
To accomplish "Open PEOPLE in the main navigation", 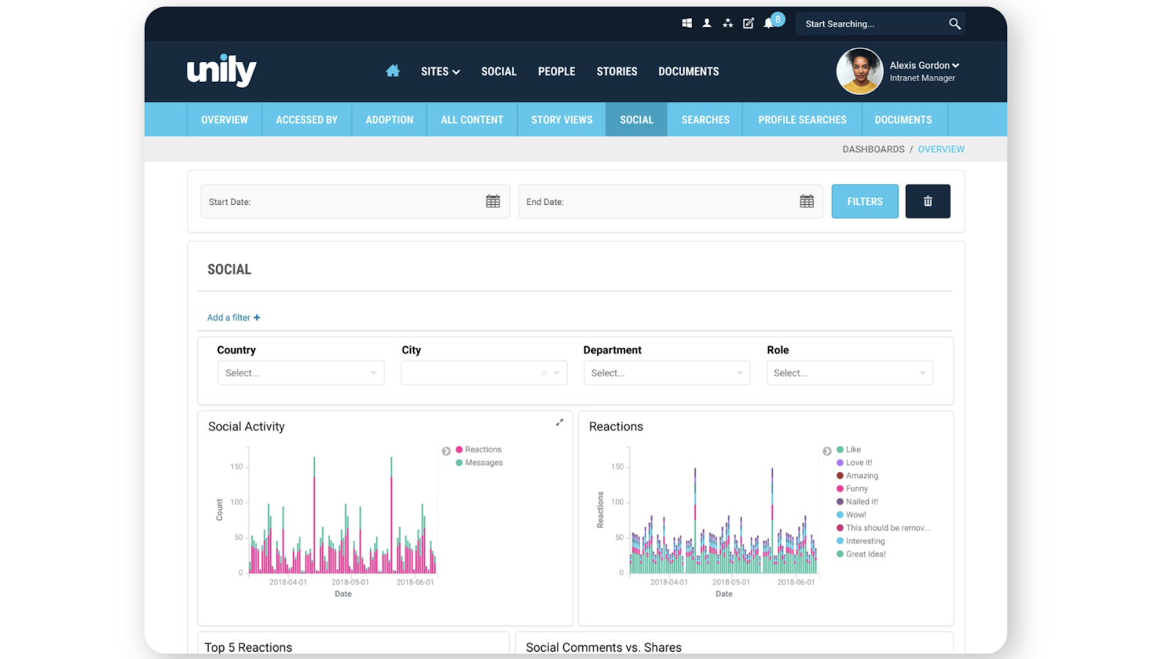I will [557, 72].
